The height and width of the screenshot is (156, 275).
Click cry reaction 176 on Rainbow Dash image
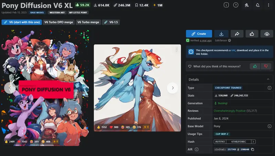(137, 127)
